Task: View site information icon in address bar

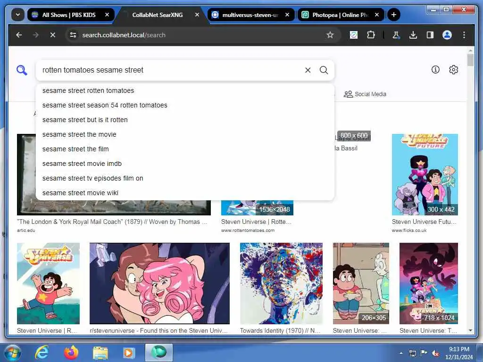Action: (73, 35)
